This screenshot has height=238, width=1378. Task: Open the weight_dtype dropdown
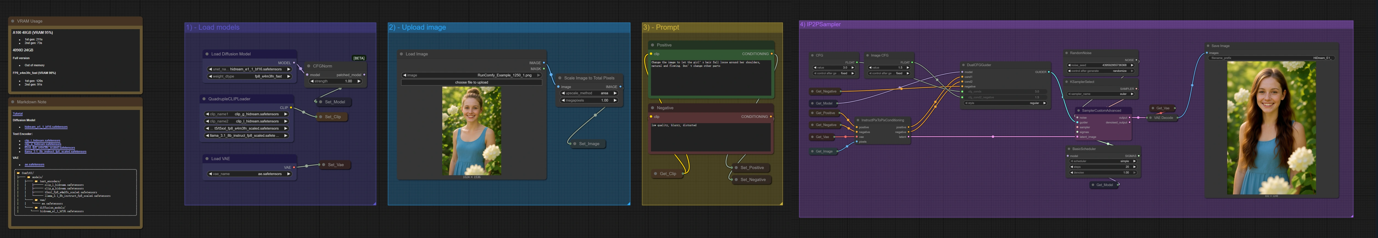click(x=249, y=76)
